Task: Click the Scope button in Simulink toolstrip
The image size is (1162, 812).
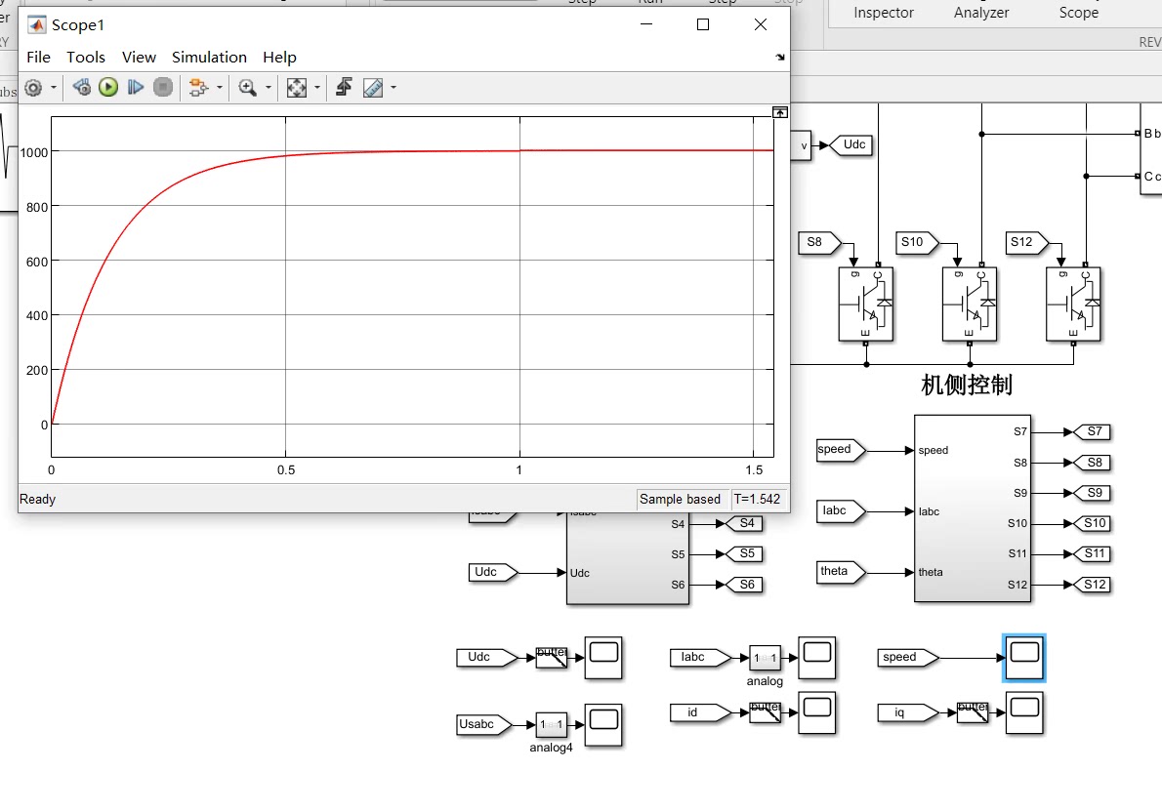Action: click(x=1078, y=13)
